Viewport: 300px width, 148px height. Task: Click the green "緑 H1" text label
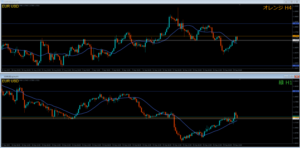285,83
